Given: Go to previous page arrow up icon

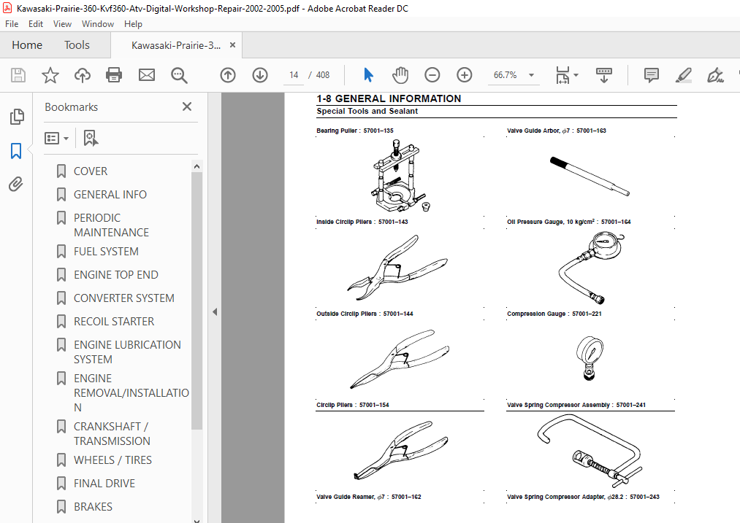Looking at the screenshot, I should 228,75.
